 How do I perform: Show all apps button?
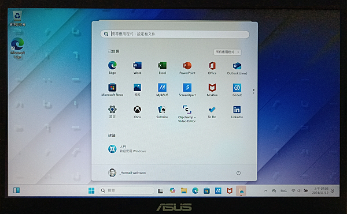227,52
